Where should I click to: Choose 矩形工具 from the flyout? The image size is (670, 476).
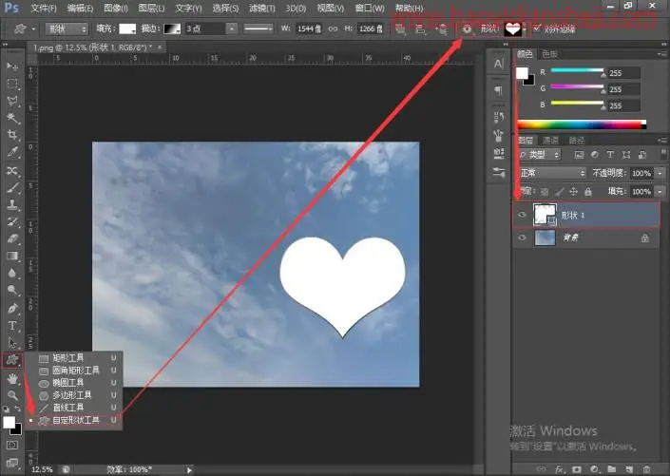coord(74,358)
